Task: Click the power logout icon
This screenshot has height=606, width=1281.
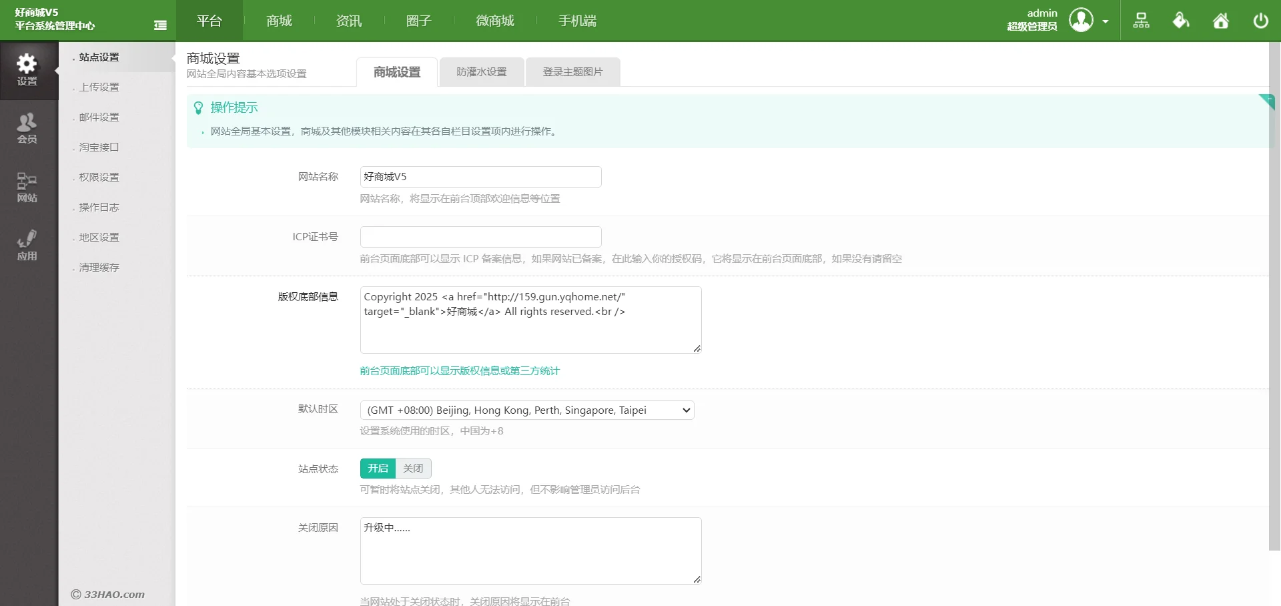Action: coord(1260,21)
